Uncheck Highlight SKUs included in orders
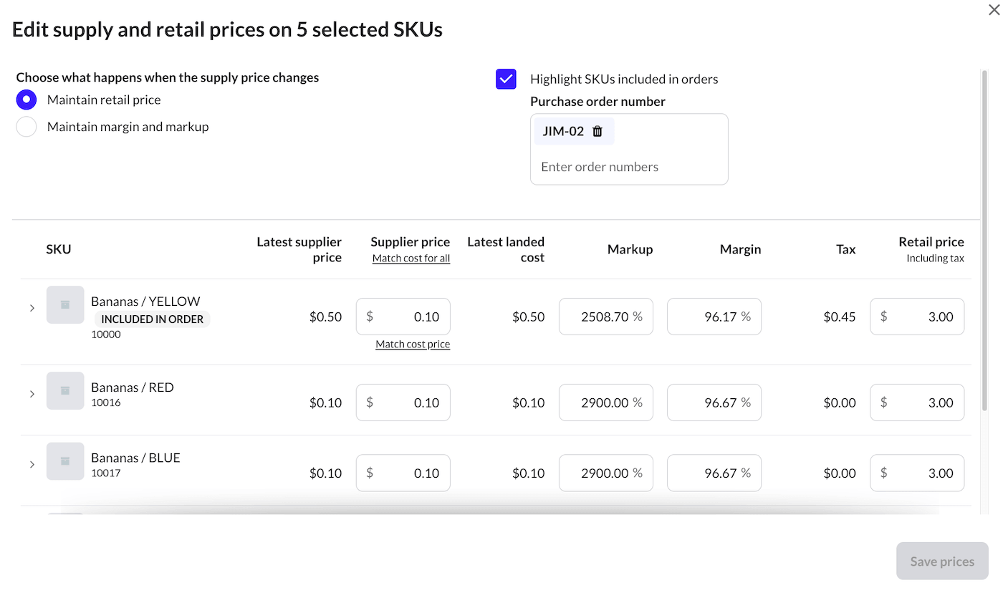Viewport: 1003px width, 593px height. [506, 79]
